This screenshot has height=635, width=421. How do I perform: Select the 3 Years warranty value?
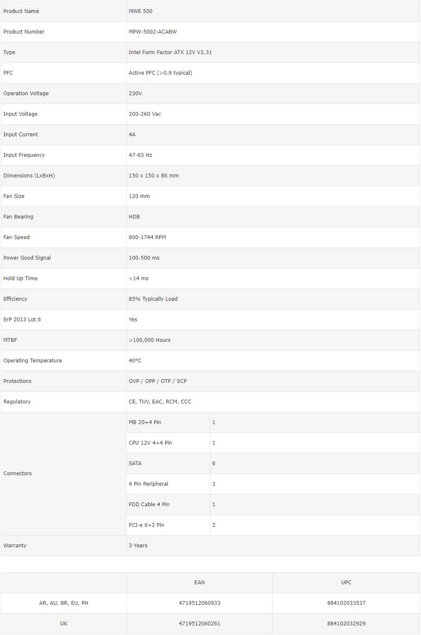138,545
